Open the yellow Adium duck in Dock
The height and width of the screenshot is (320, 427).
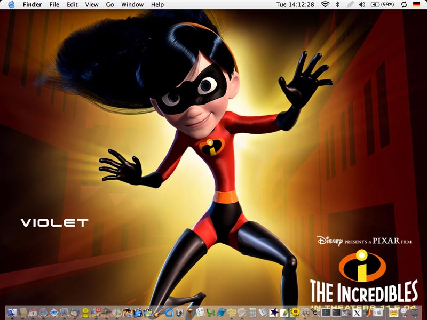pos(85,313)
